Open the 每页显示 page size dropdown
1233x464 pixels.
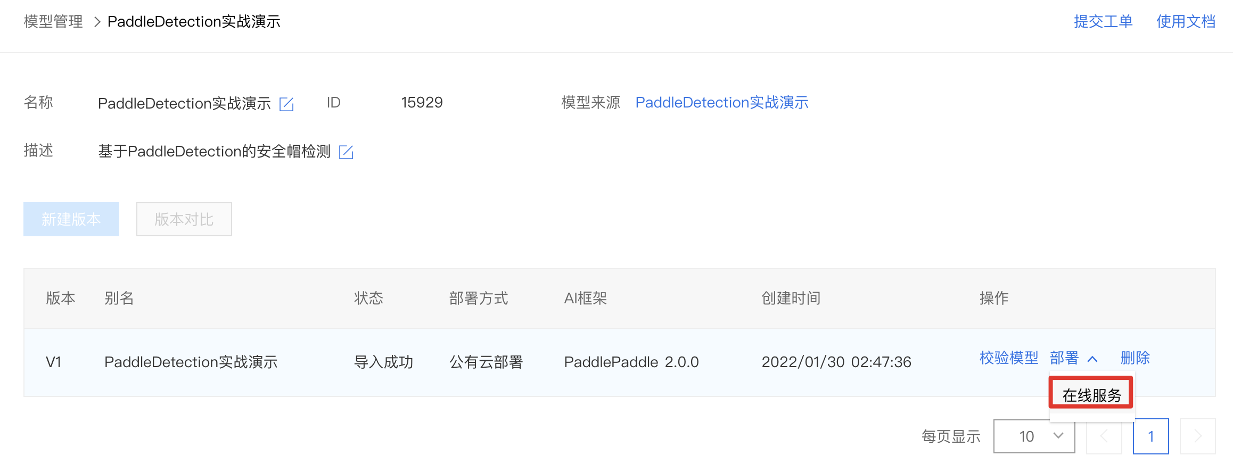click(x=1034, y=436)
